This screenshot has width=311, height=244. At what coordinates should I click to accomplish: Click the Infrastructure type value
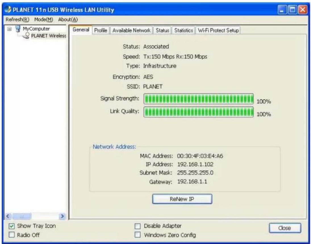click(x=160, y=66)
